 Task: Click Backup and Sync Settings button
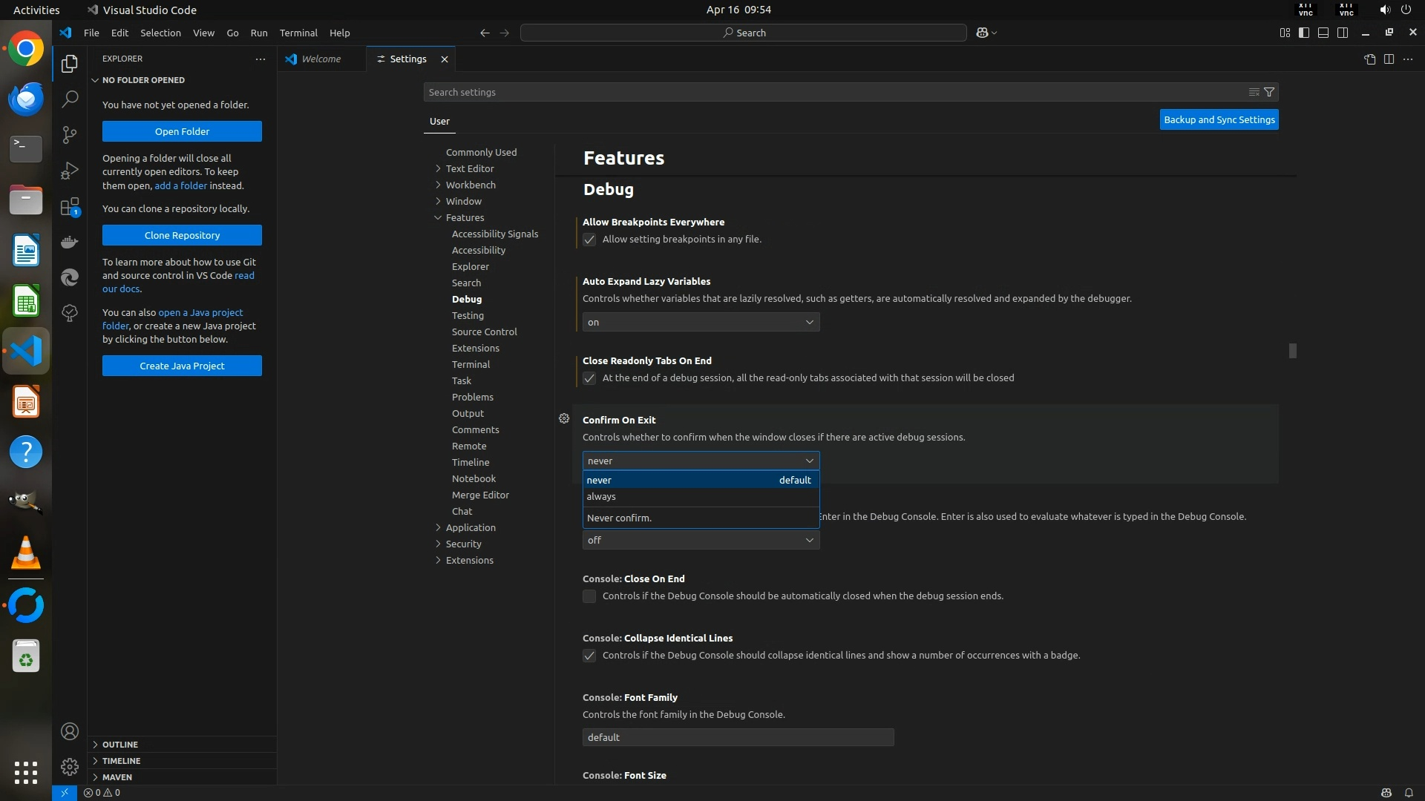(x=1219, y=119)
